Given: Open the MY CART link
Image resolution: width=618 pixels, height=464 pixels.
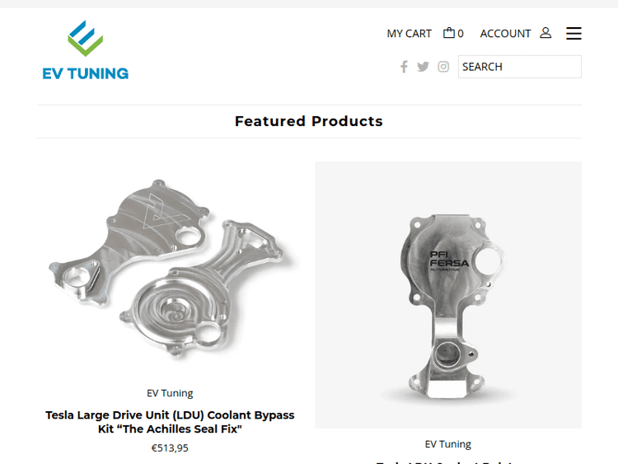Looking at the screenshot, I should pos(409,34).
